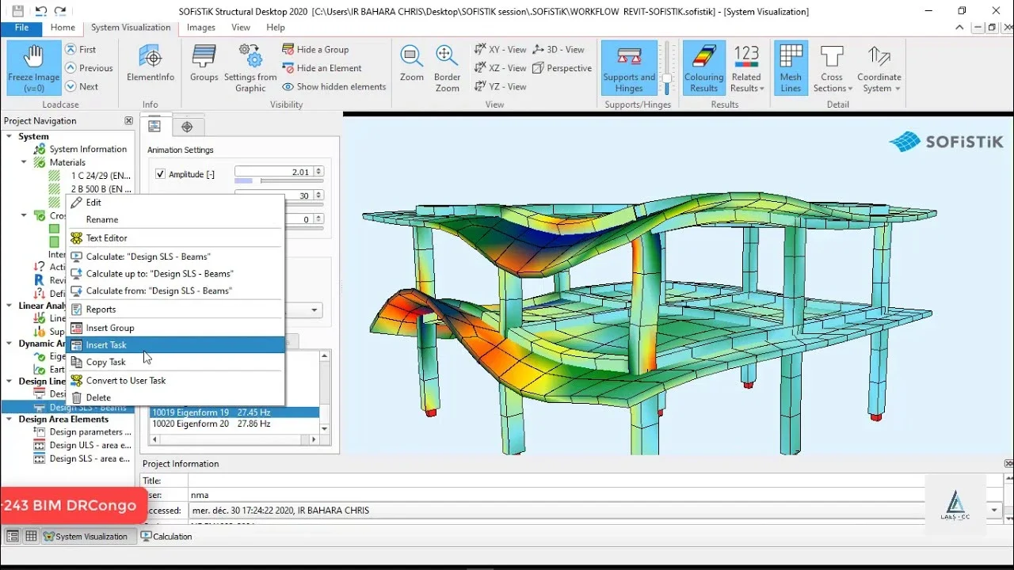This screenshot has height=570, width=1014.
Task: Switch to Calculation bottom tab
Action: click(166, 537)
